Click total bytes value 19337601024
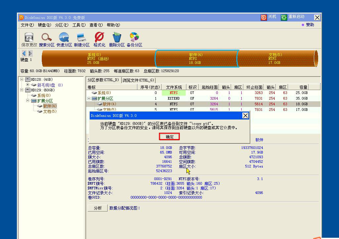This screenshot has width=339, height=239. tap(252, 148)
